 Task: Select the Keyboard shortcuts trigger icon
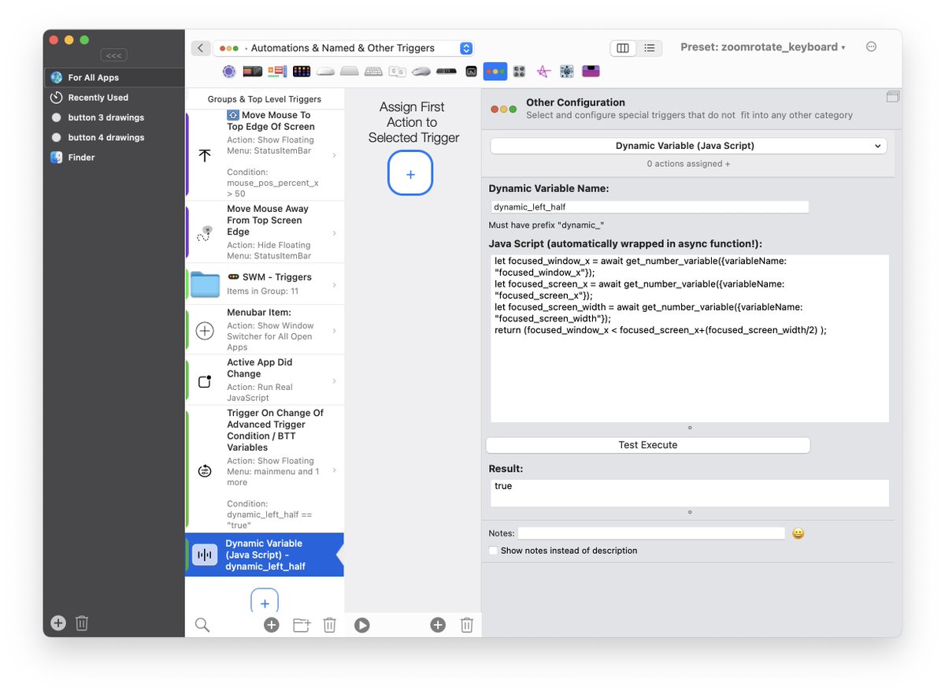click(x=373, y=72)
